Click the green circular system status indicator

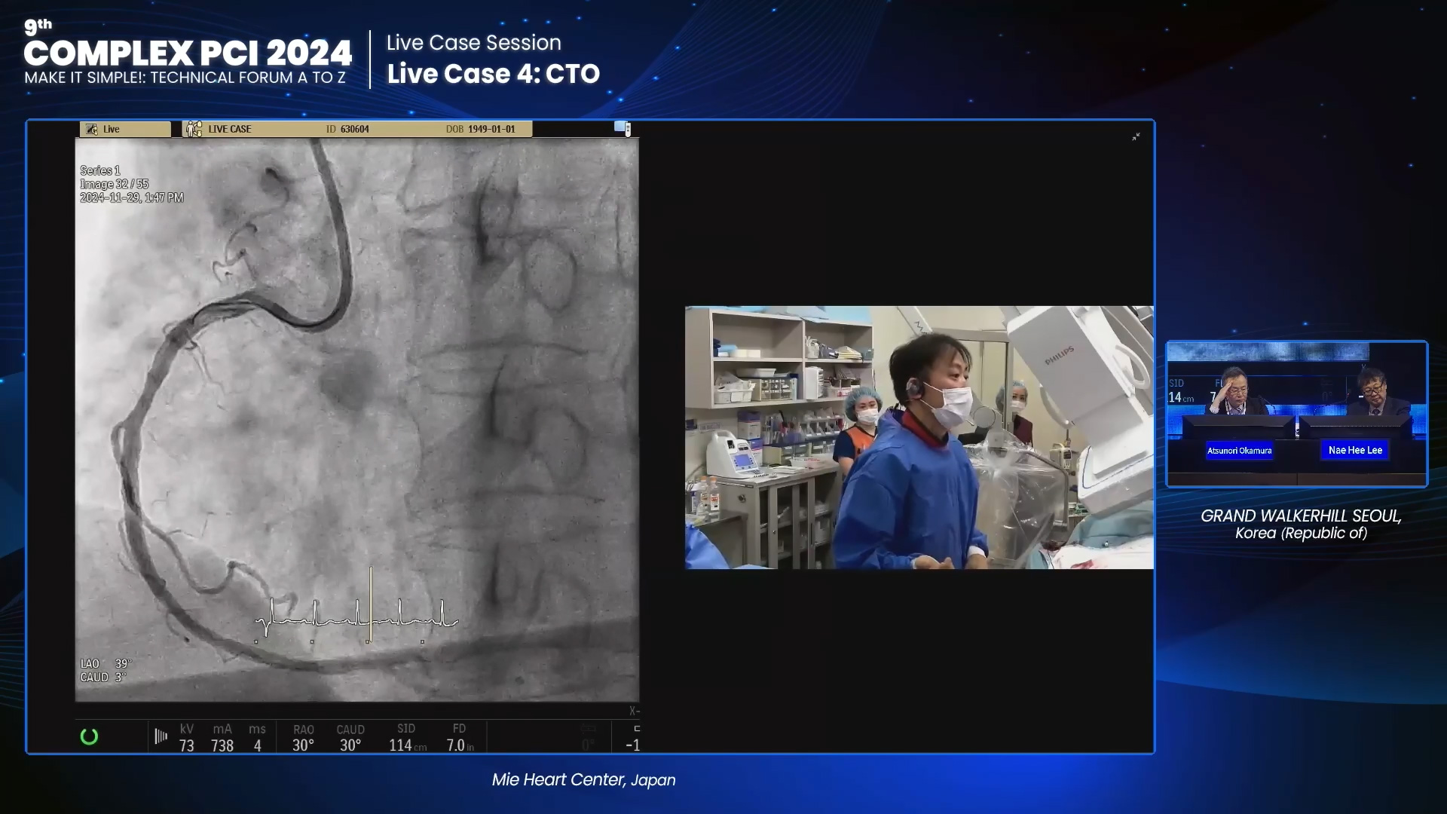click(x=89, y=736)
